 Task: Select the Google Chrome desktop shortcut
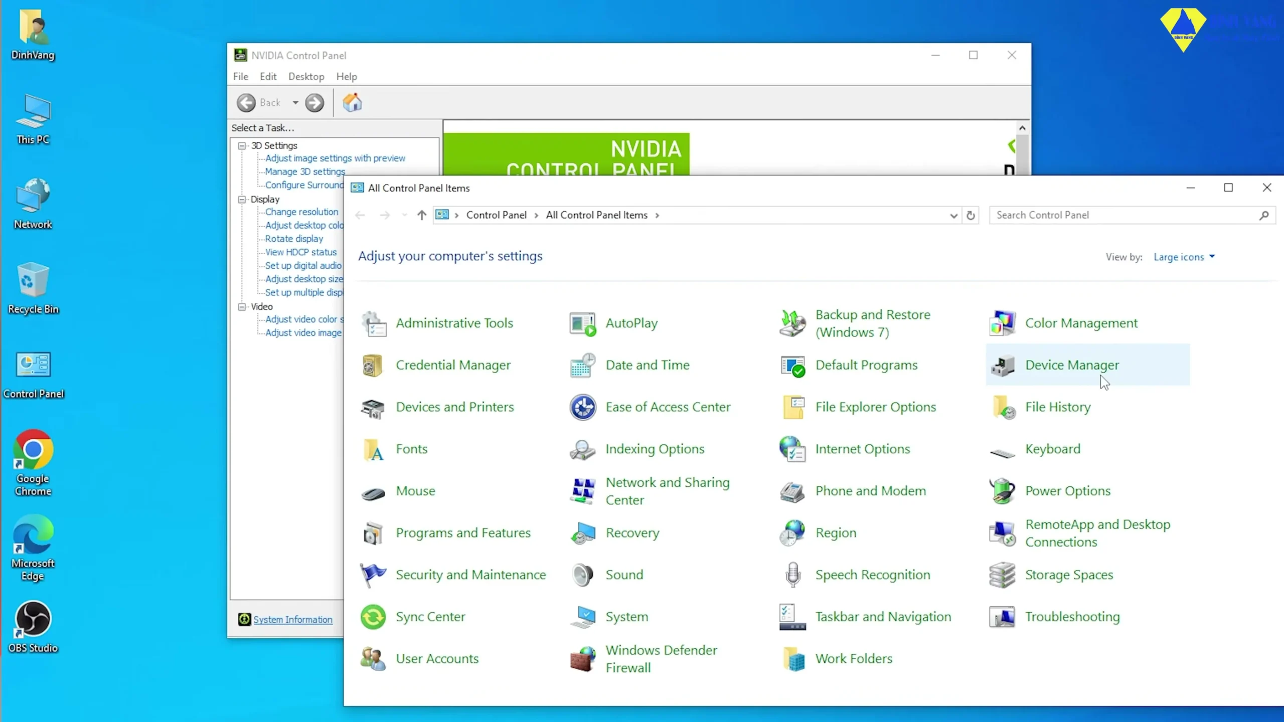pos(33,463)
